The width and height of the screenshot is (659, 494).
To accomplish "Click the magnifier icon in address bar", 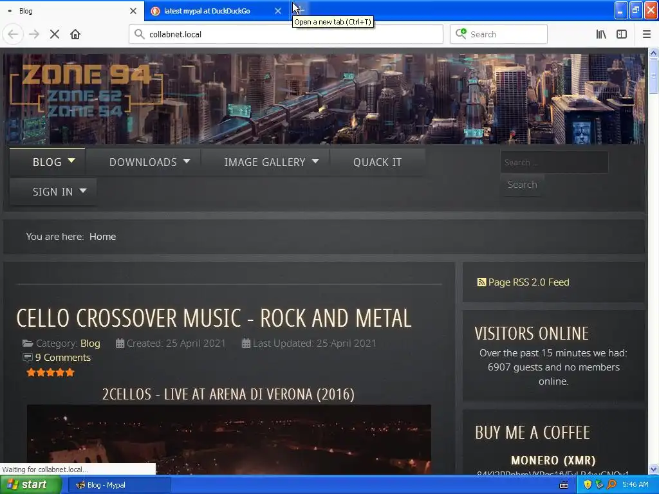I will [x=140, y=34].
